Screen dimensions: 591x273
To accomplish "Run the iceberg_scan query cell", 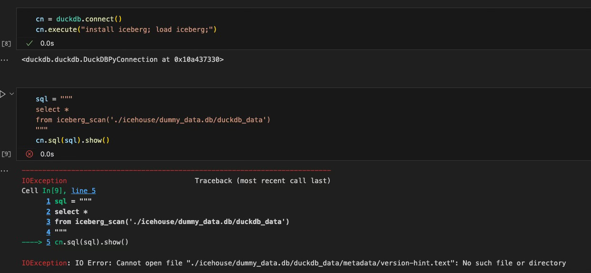I will [x=2, y=94].
